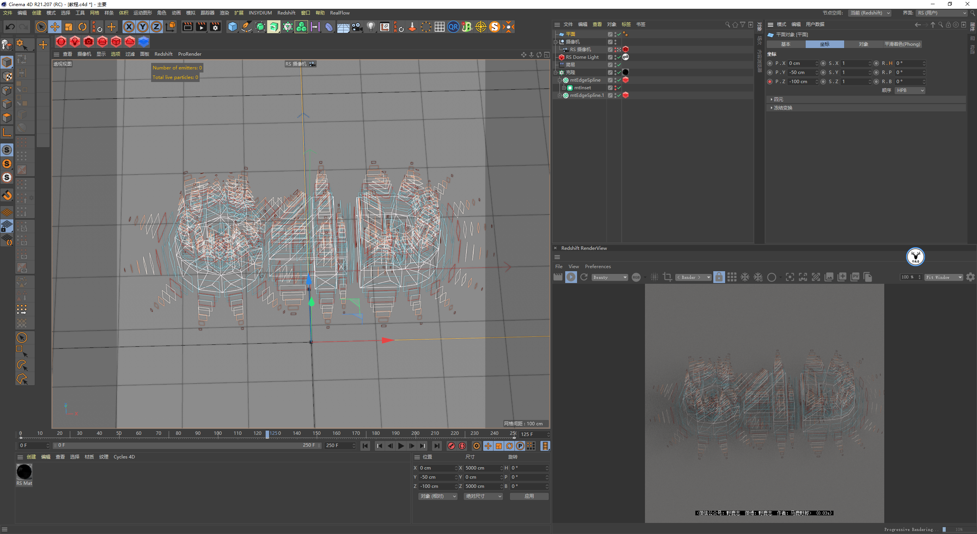Screen dimensions: 977x534
Task: Click the RS Mat material thumbnail
Action: tap(24, 472)
